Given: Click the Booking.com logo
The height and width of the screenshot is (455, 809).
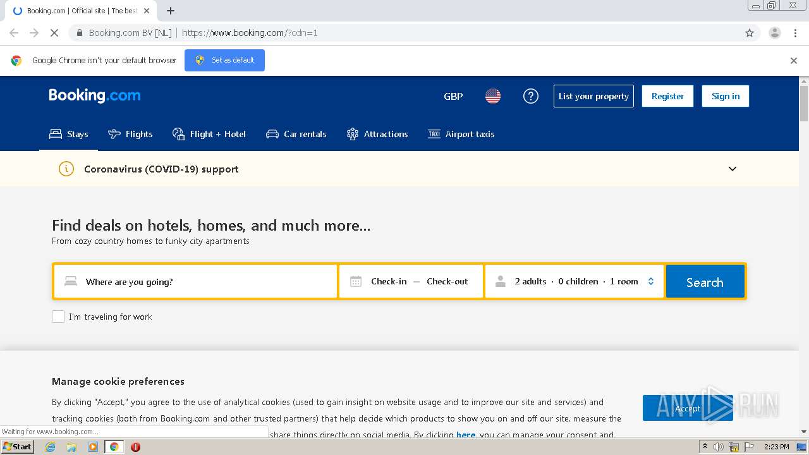Looking at the screenshot, I should point(95,95).
